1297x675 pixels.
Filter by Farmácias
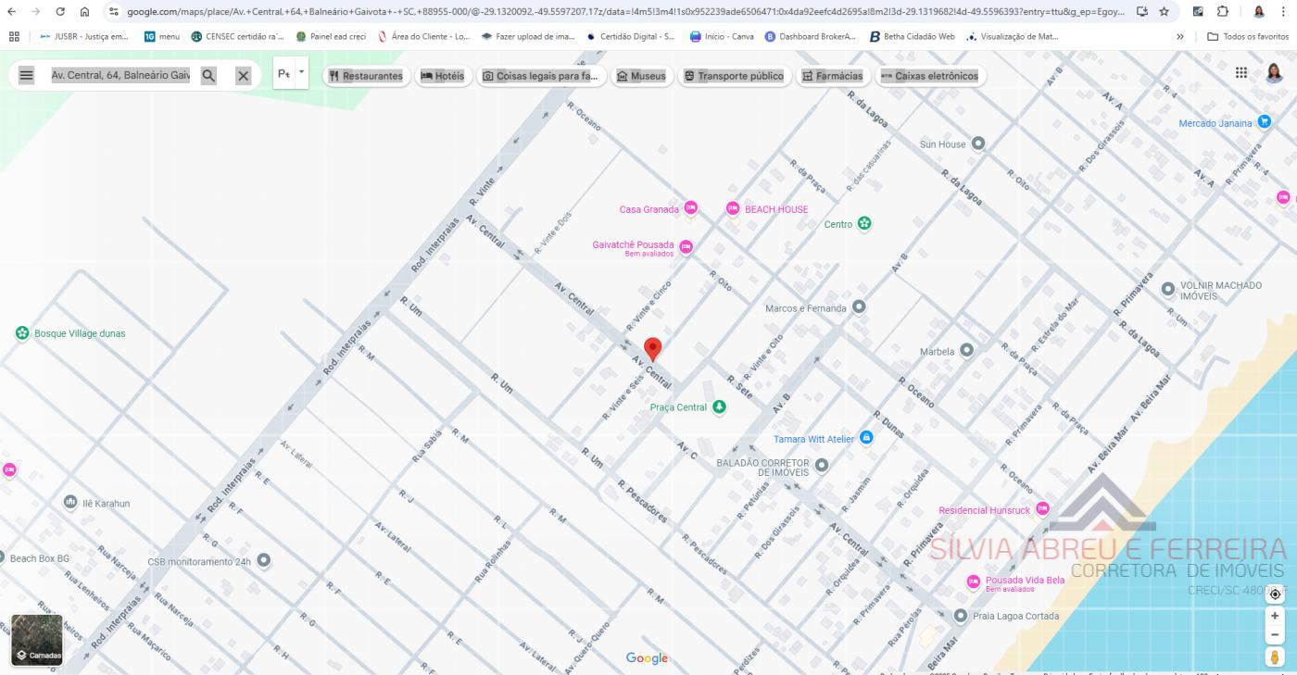(x=832, y=76)
